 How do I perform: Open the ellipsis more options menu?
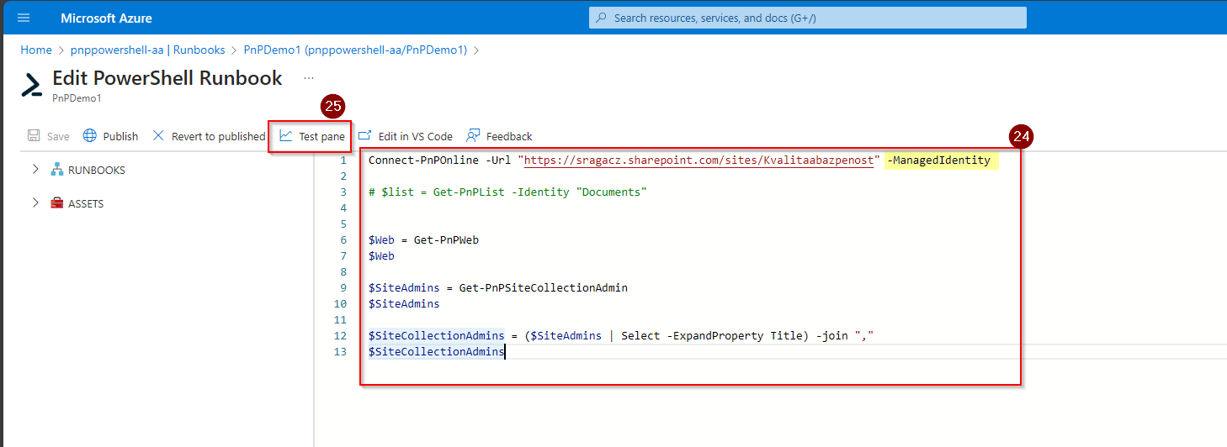tap(309, 78)
